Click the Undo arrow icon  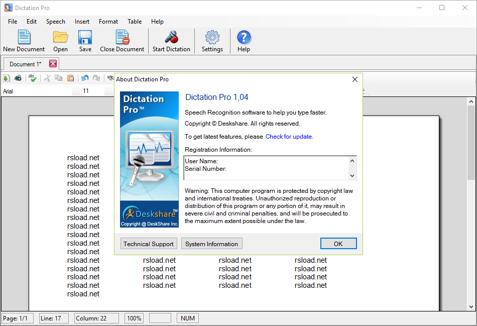coord(85,78)
